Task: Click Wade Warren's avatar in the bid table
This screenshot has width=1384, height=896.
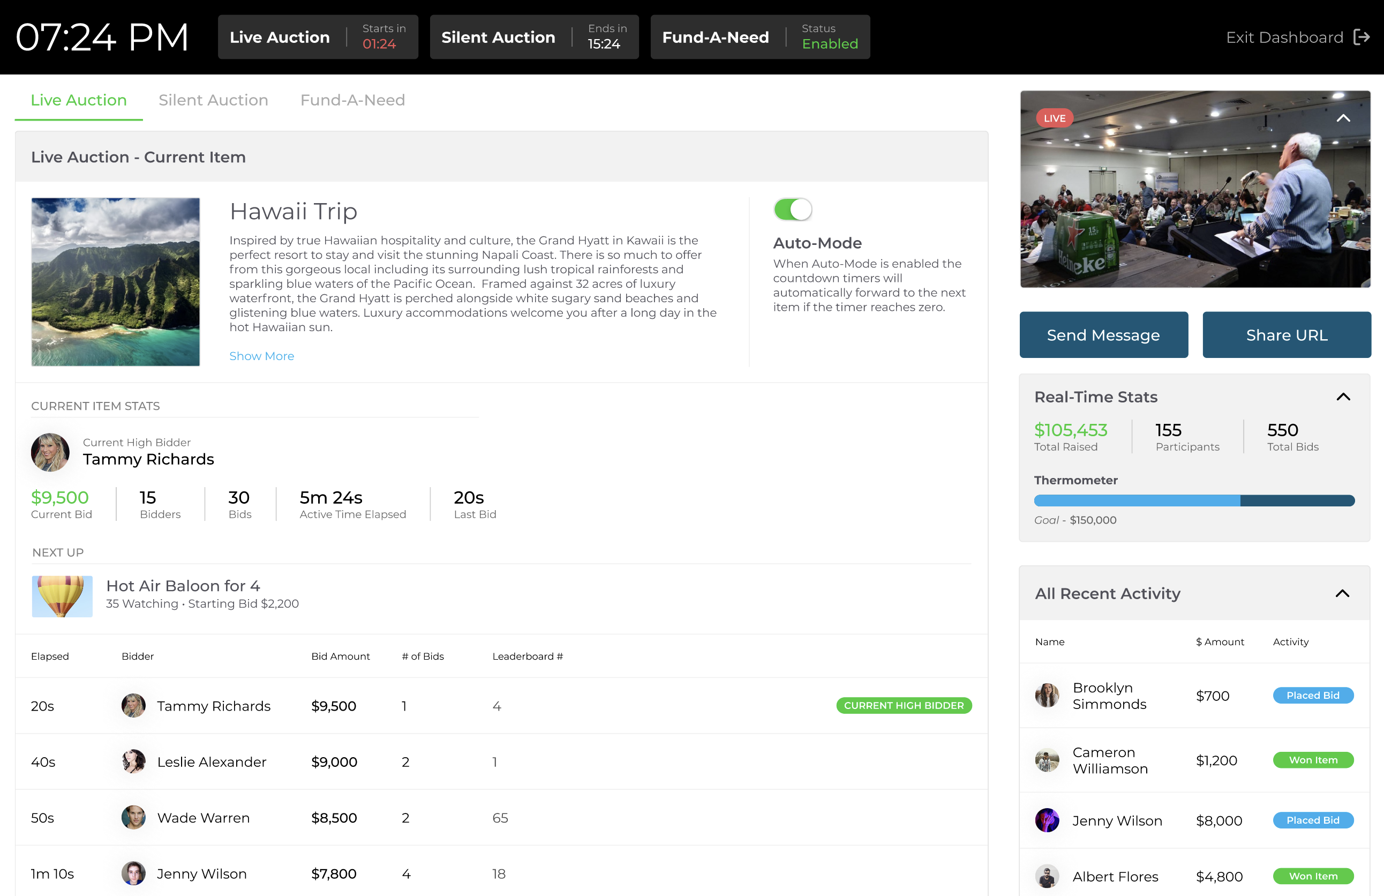Action: [x=133, y=817]
